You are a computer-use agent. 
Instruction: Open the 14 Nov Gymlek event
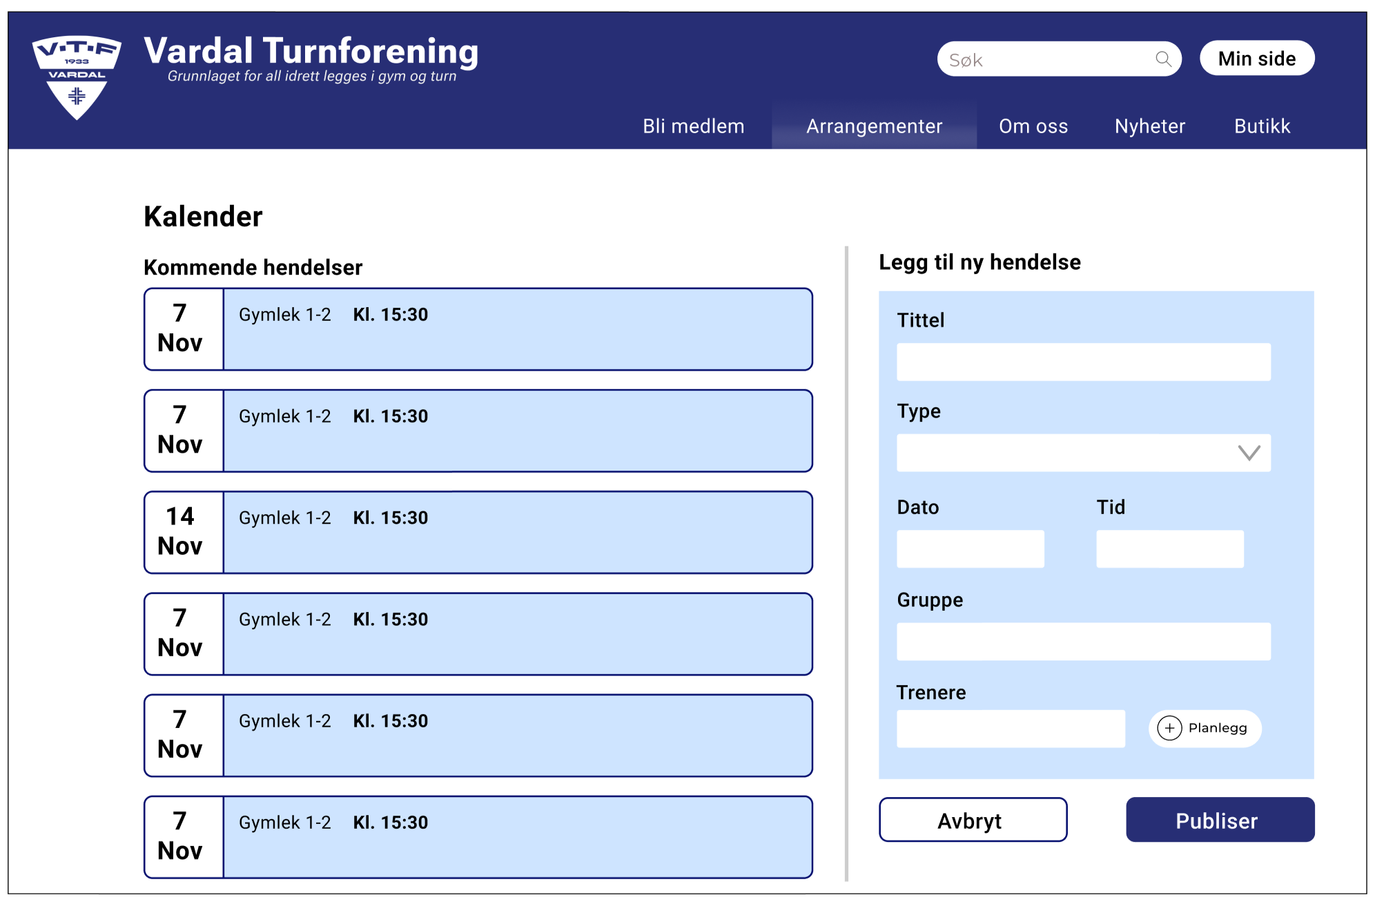pyautogui.click(x=478, y=532)
